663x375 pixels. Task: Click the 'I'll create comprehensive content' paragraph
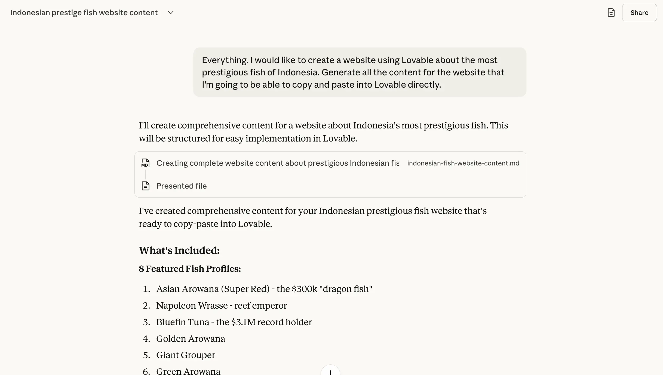point(323,132)
